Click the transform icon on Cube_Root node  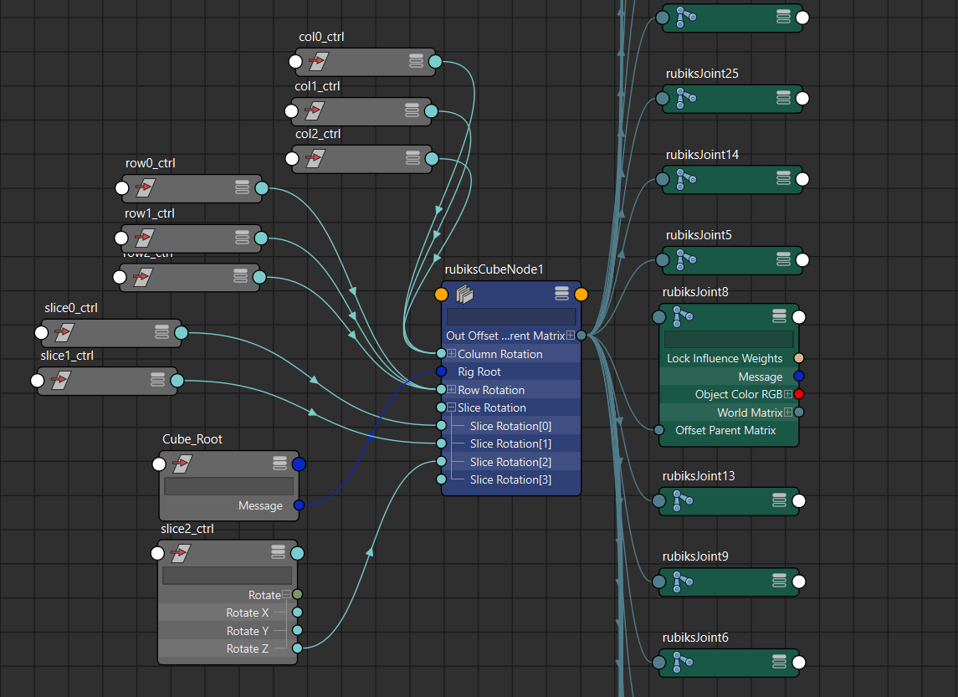182,464
